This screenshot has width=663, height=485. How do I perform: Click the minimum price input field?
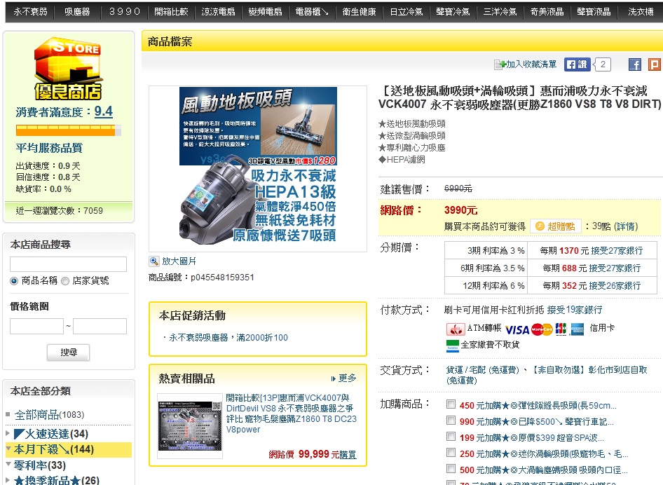click(36, 327)
